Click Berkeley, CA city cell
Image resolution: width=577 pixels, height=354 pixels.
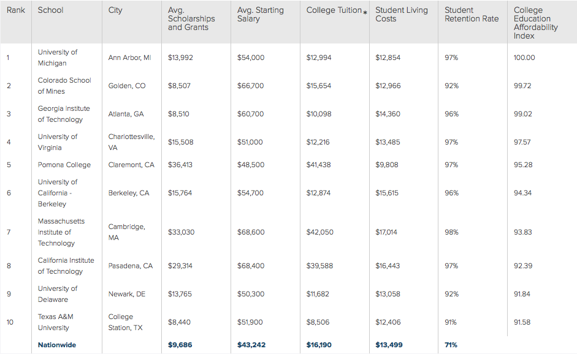point(128,193)
